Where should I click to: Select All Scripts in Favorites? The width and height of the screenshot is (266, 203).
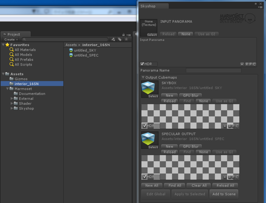click(x=23, y=64)
